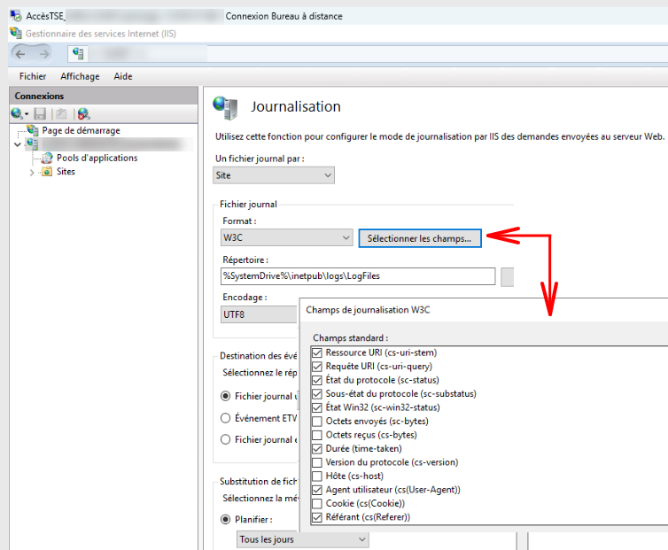
Task: Open the Aide menu
Action: 122,76
